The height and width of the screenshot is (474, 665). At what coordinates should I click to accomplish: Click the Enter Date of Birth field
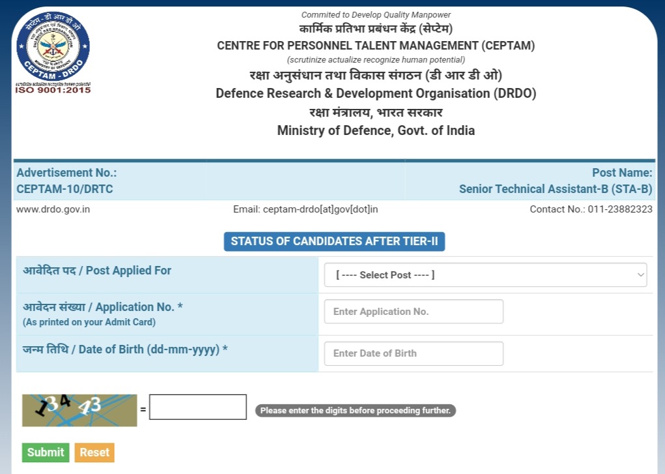[413, 353]
